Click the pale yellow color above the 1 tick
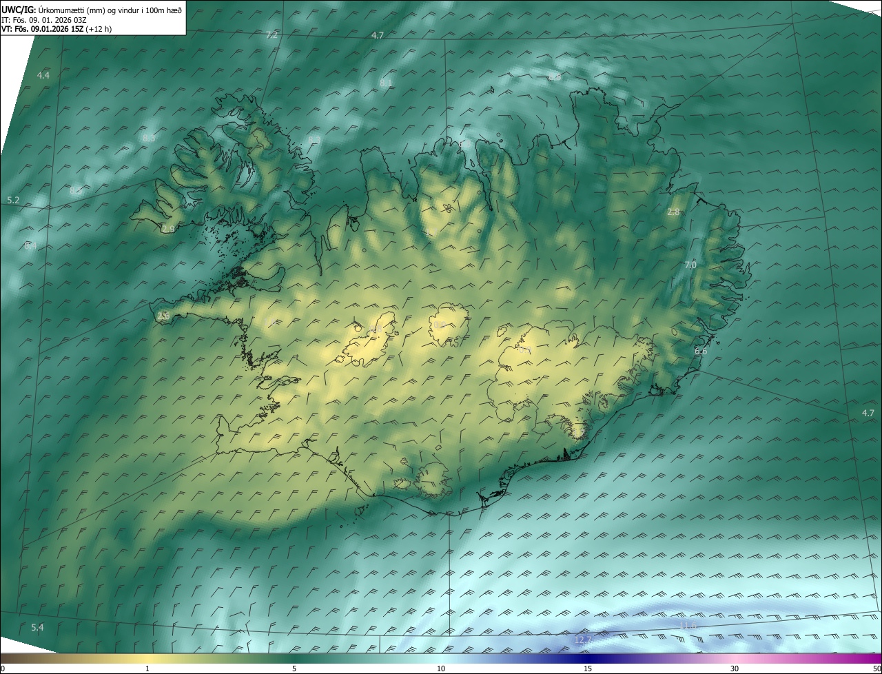The width and height of the screenshot is (882, 674). pyautogui.click(x=147, y=658)
